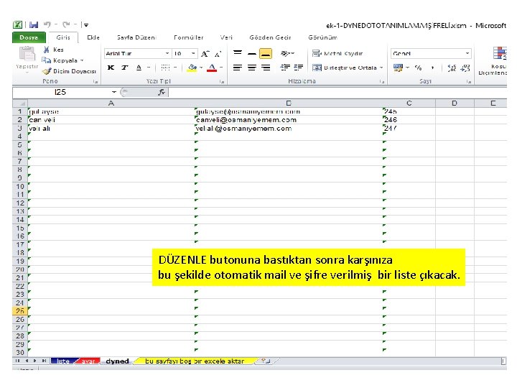Switch to the ayar sheet tab
Image resolution: width=517 pixels, height=388 pixels.
88,361
